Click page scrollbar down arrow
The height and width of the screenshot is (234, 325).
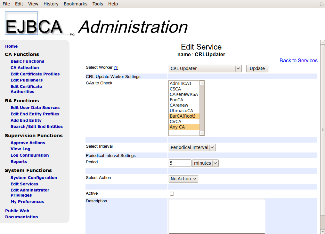pos(322,231)
